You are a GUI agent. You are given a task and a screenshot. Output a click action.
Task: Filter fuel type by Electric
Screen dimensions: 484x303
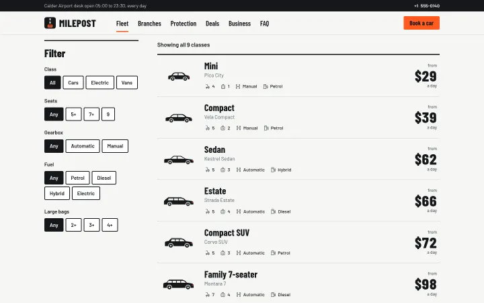[x=86, y=193]
